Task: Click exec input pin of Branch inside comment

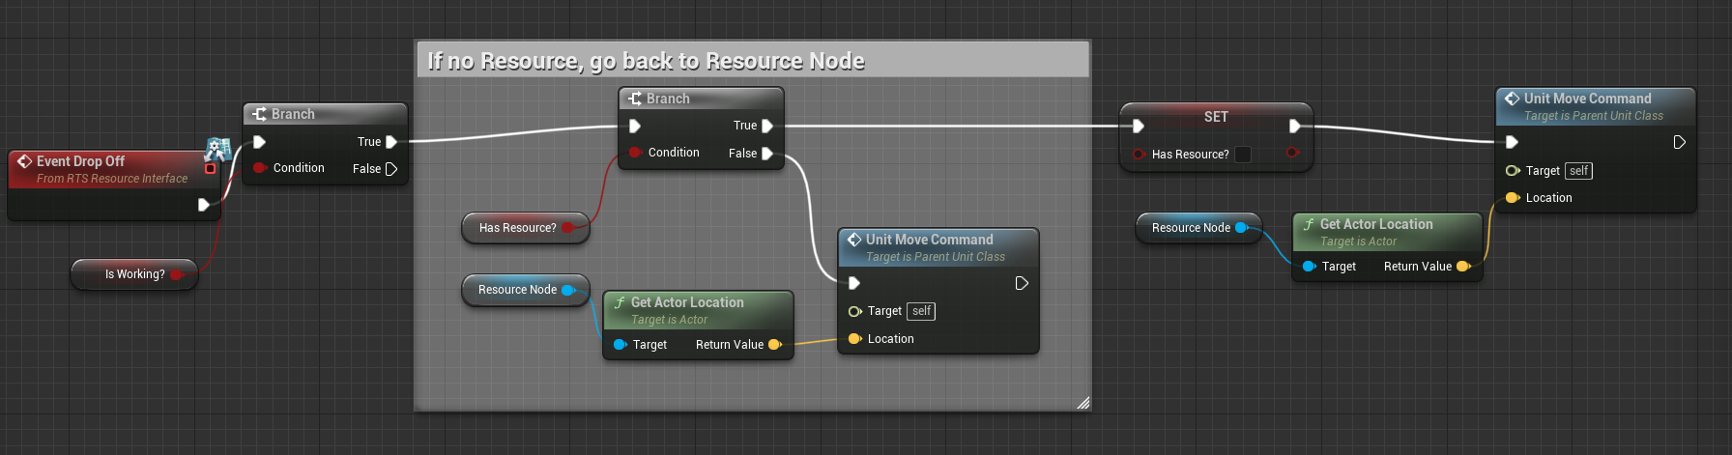Action: [x=635, y=126]
